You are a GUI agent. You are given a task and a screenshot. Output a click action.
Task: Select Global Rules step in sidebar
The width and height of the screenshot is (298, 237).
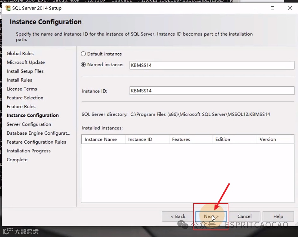pos(20,53)
